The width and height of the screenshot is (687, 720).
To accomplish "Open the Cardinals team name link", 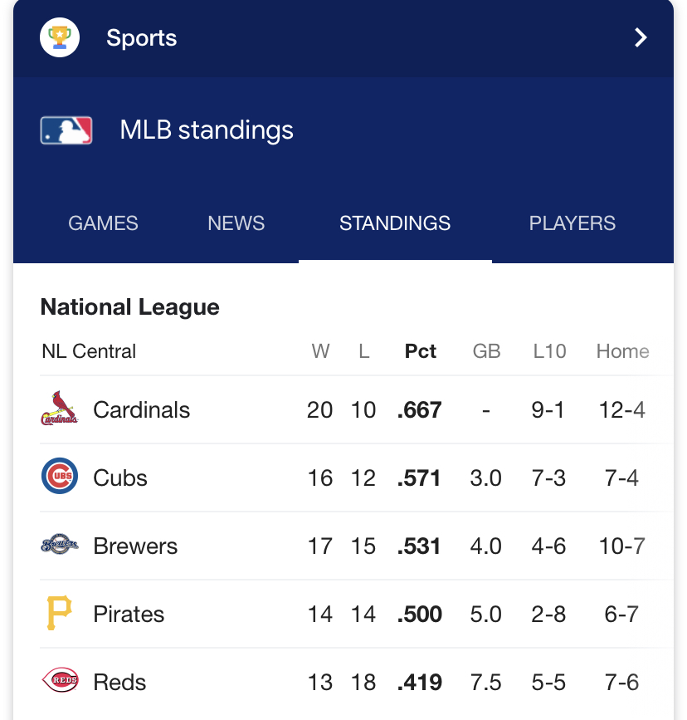I will coord(141,409).
